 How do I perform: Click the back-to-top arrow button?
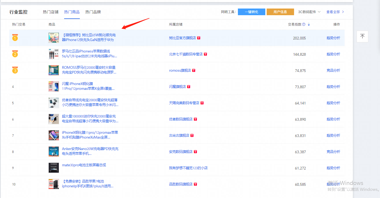coord(362,36)
